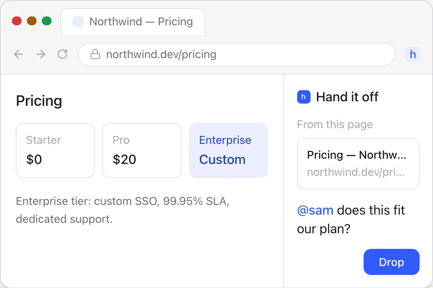Click the Northwind tab favicon
Viewport: 433px width, 288px height.
click(x=78, y=22)
